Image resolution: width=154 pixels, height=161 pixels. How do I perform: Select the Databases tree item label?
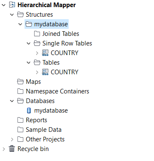click(x=40, y=101)
